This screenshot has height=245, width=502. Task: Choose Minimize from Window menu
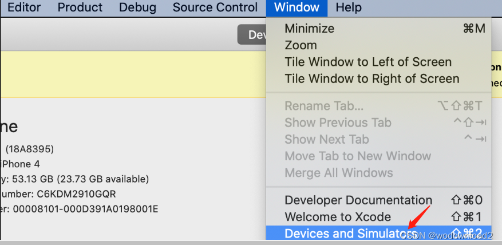pos(309,28)
